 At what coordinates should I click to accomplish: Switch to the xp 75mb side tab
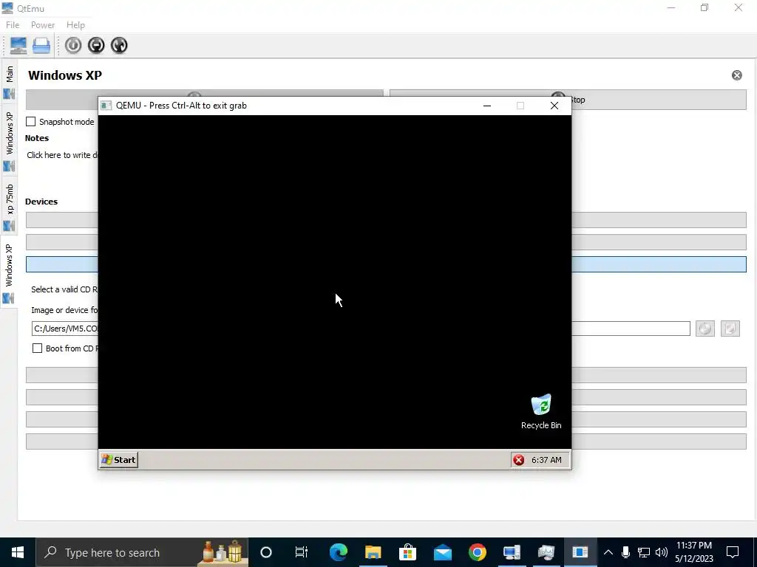[9, 206]
